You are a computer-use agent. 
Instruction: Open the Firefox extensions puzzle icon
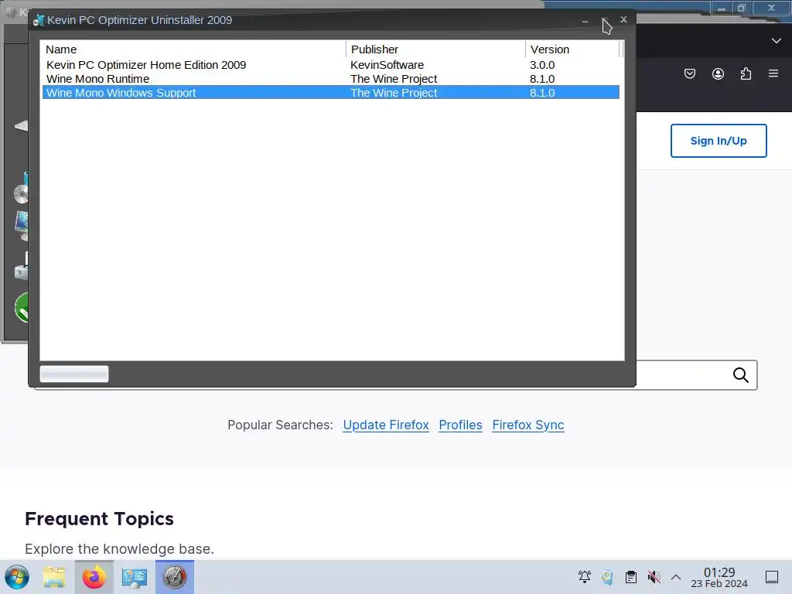(x=746, y=73)
